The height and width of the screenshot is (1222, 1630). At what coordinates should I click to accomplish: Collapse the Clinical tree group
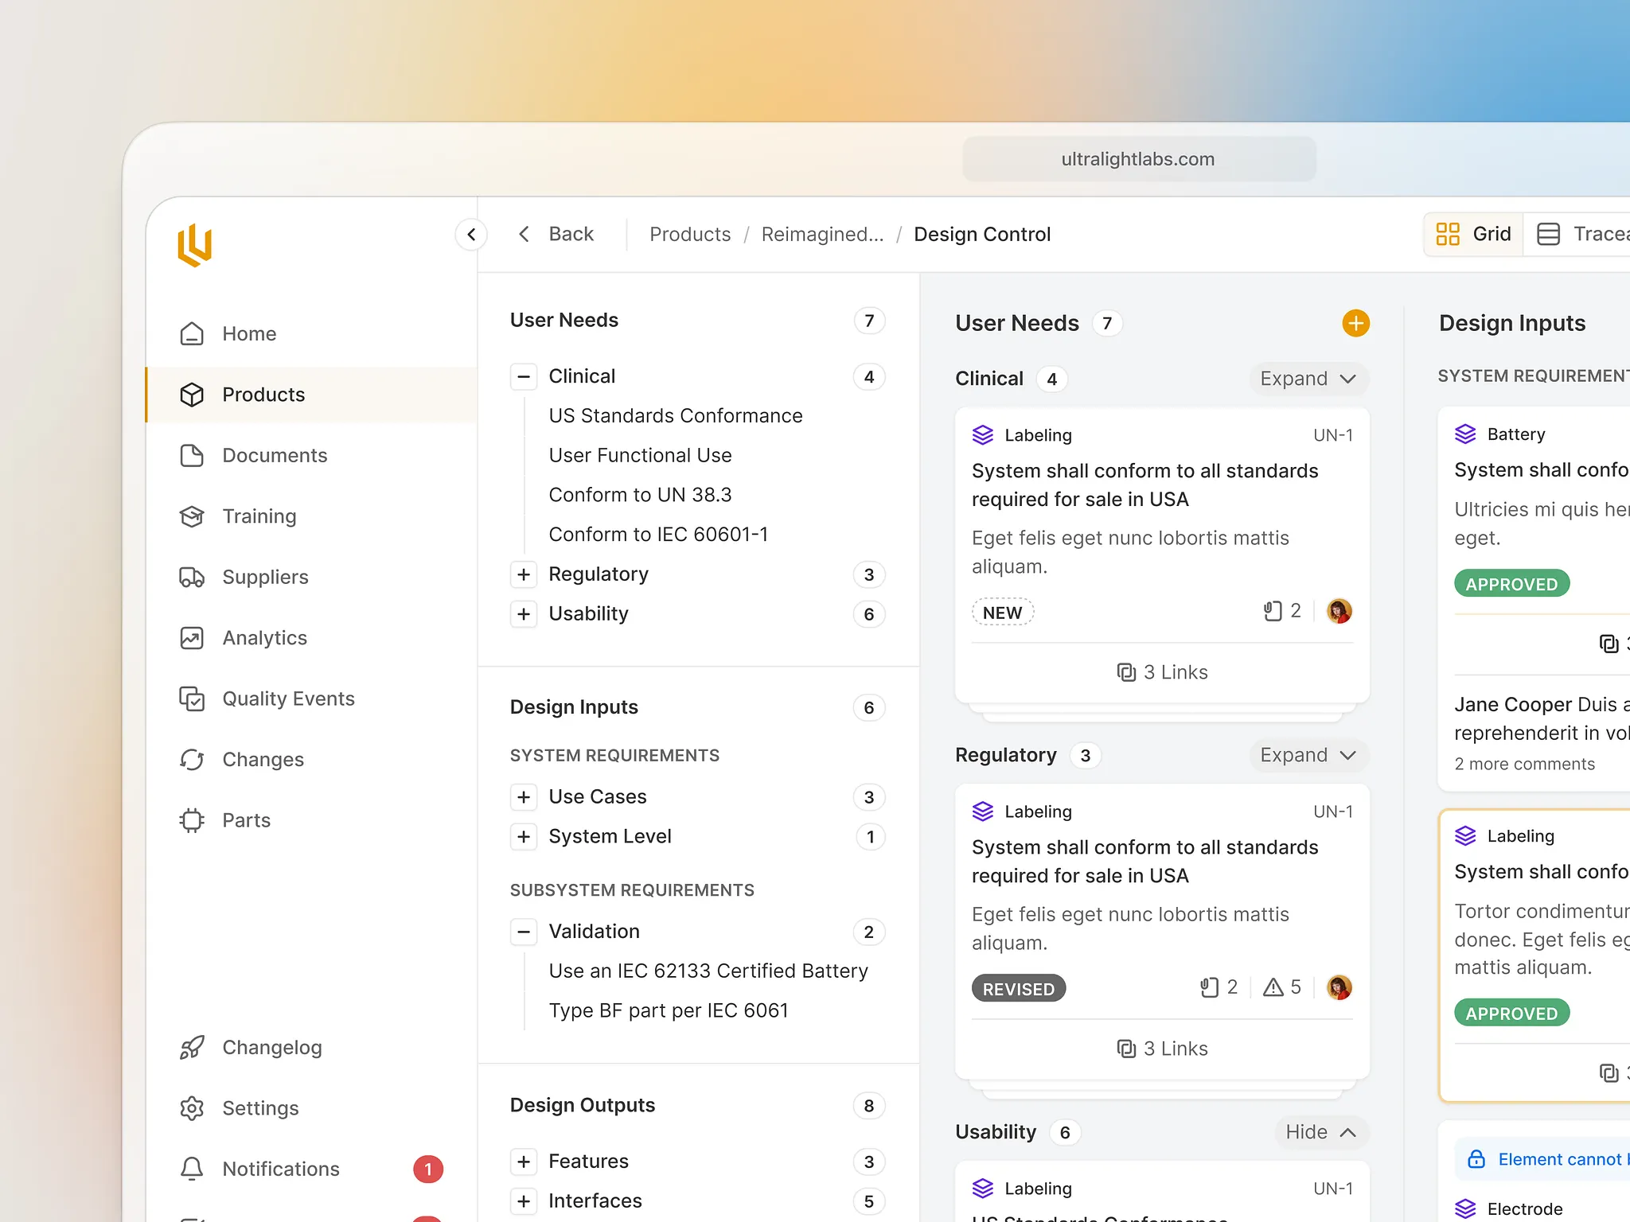point(523,376)
